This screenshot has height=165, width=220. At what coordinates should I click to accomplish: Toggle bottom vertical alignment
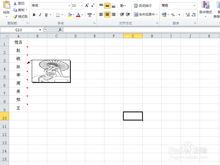(x=113, y=6)
